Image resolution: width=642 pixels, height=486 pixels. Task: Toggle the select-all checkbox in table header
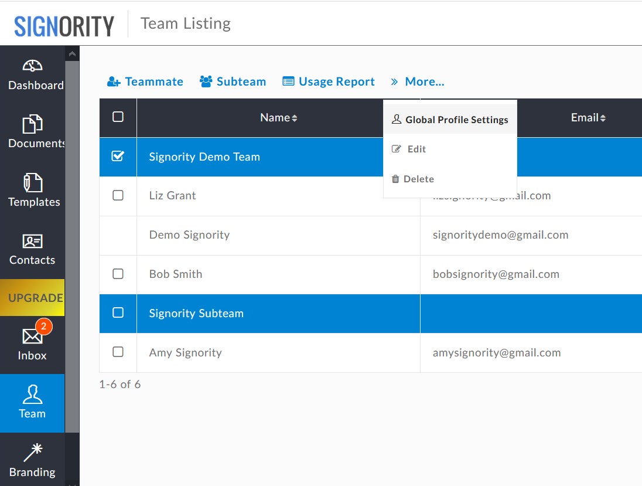coord(118,117)
